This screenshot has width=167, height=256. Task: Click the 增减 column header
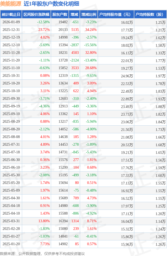pos(74,15)
